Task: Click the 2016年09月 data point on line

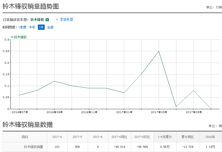Action: (54, 81)
